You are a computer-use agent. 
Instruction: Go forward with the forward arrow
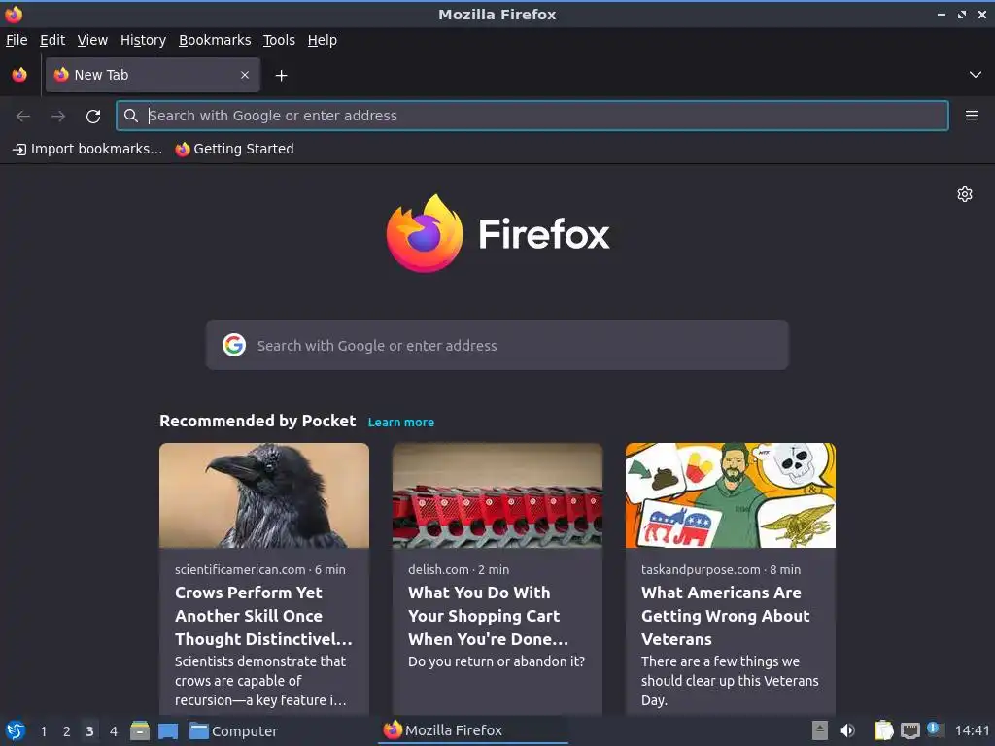click(x=57, y=117)
